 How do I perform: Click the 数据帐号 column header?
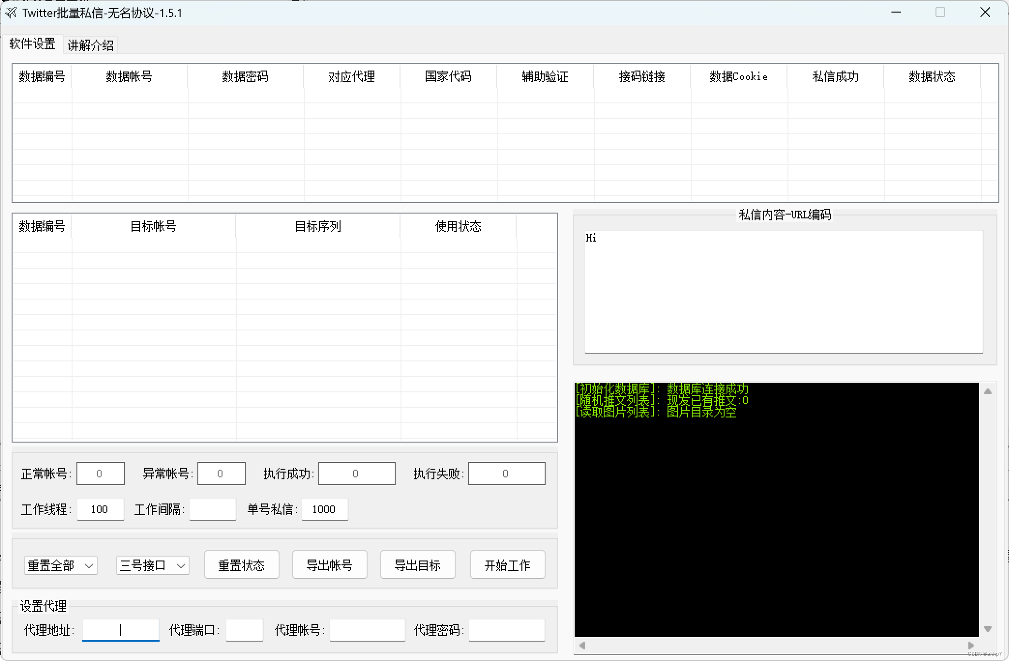click(x=129, y=76)
